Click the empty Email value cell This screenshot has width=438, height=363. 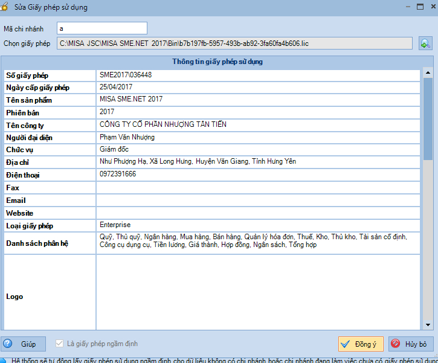pyautogui.click(x=257, y=200)
